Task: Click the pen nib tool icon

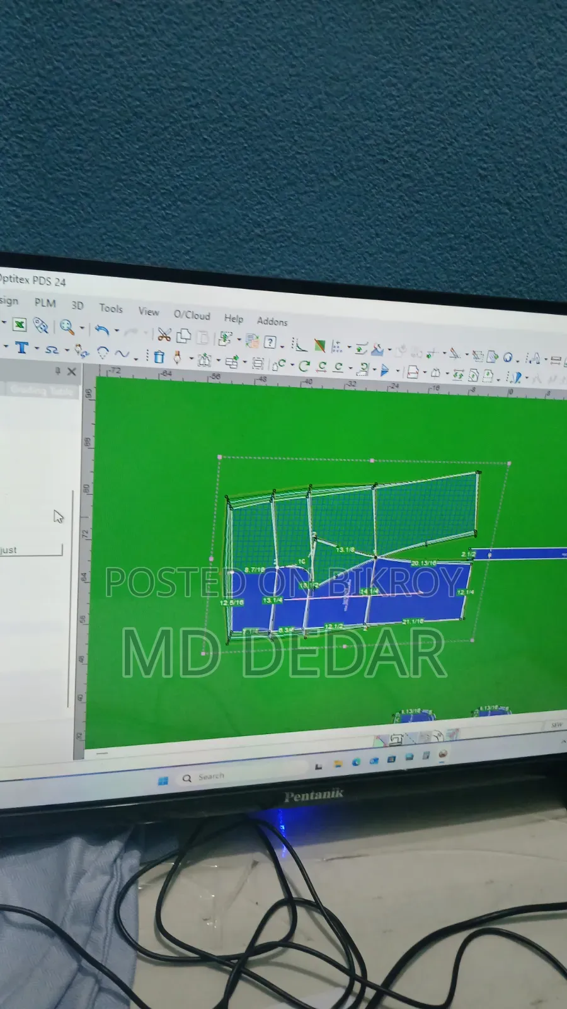Action: coord(178,358)
